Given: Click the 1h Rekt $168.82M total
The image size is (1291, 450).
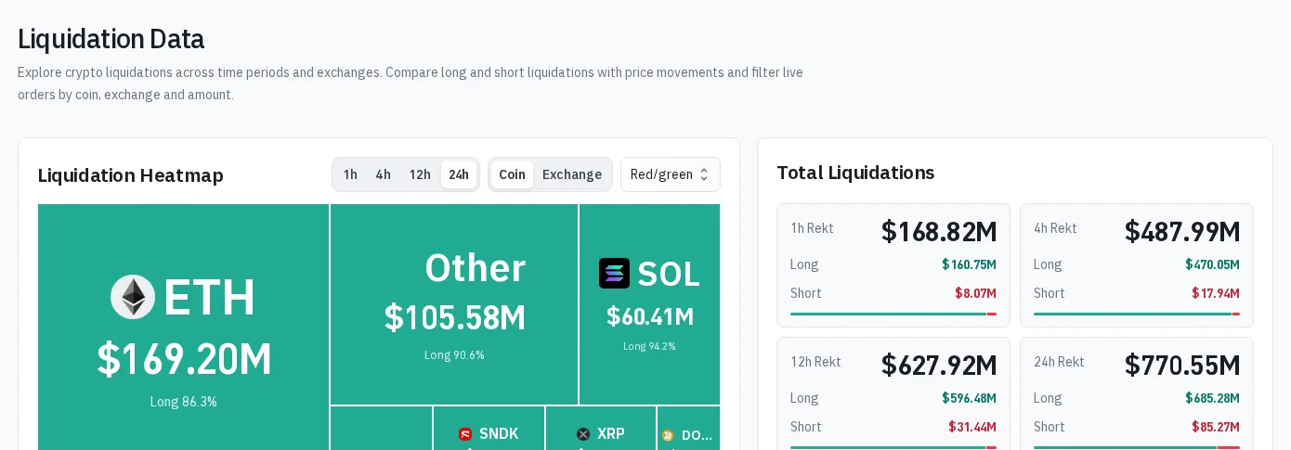Looking at the screenshot, I should 939,231.
